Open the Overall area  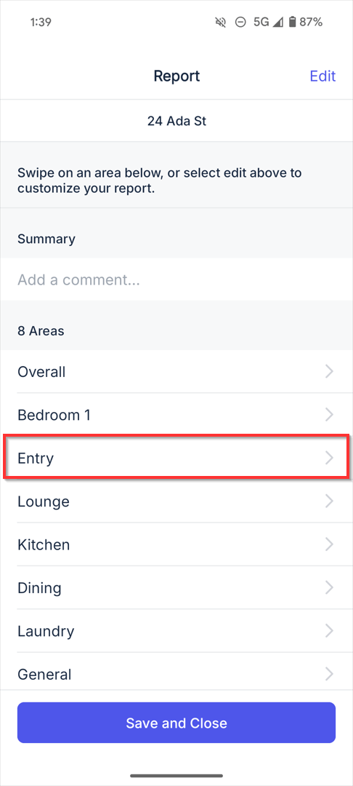pyautogui.click(x=176, y=372)
